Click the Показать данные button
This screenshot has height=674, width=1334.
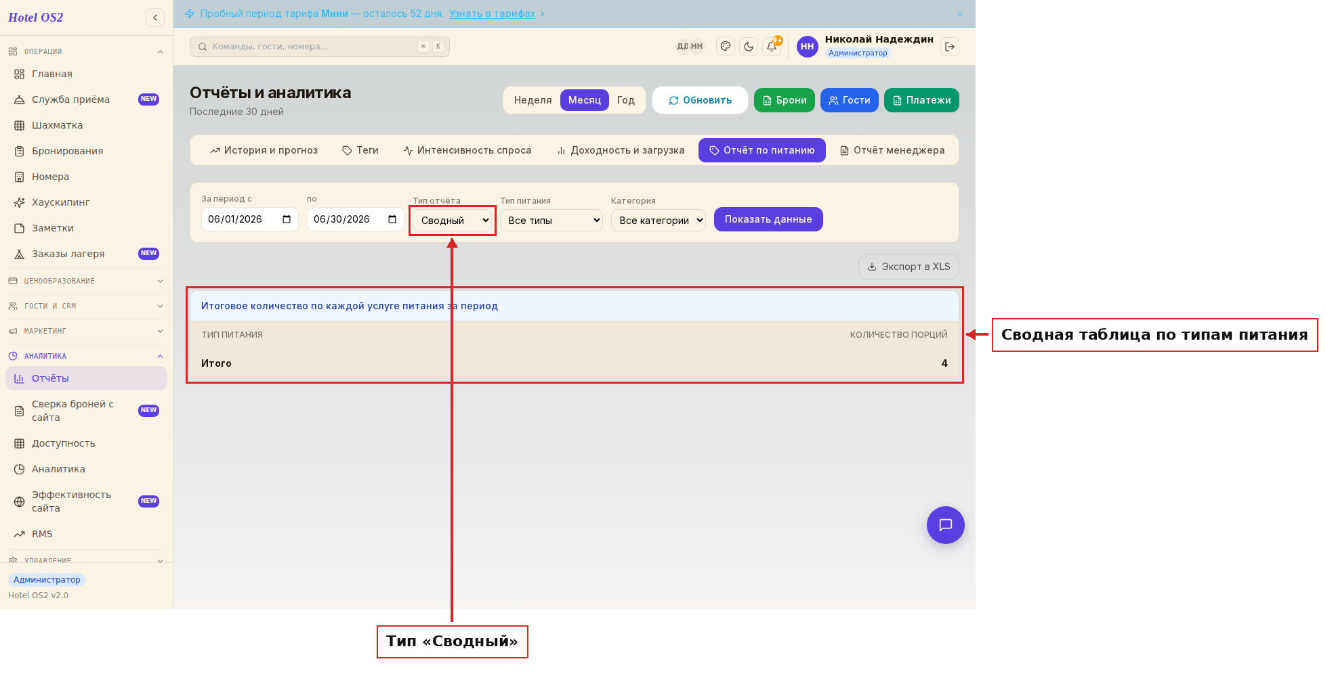[768, 219]
